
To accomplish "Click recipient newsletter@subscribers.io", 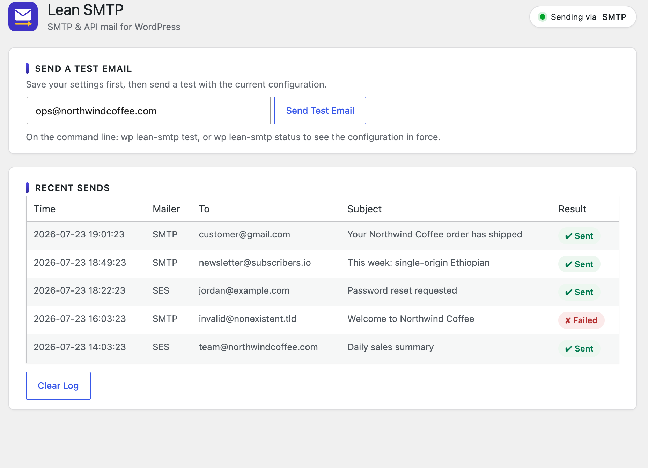I will (255, 263).
